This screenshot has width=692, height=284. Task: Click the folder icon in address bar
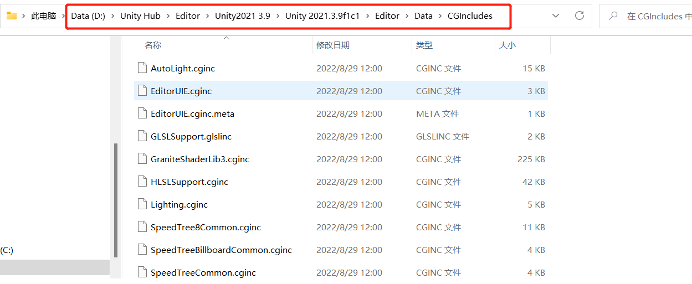11,16
